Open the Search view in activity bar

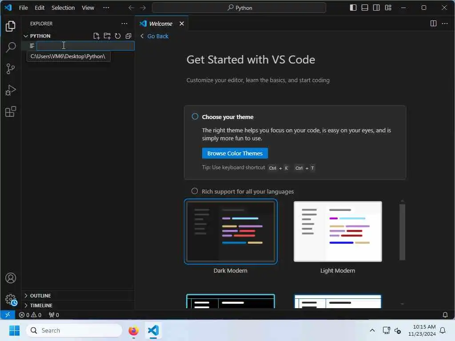coord(11,47)
